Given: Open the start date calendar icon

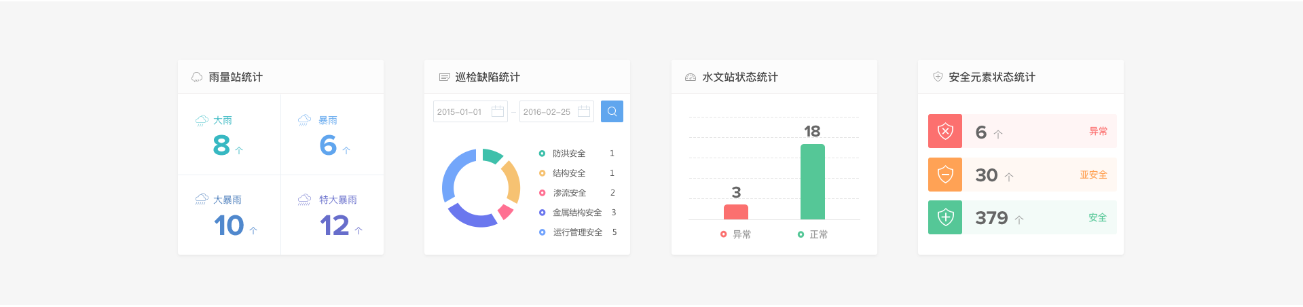Looking at the screenshot, I should pos(498,111).
